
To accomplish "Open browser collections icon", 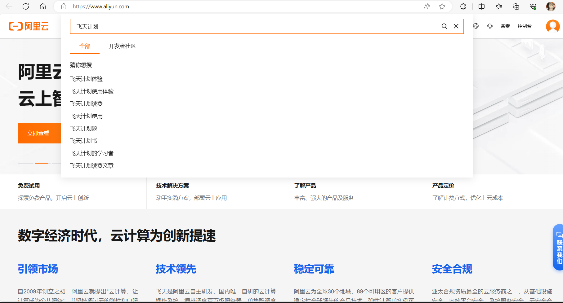I will point(516,7).
